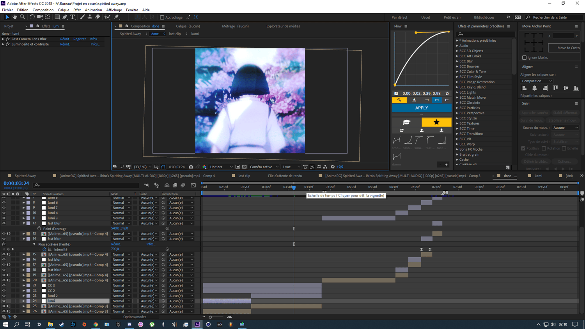This screenshot has height=329, width=585.
Task: Enable the Accrochage snapping checkbox
Action: coord(162,17)
